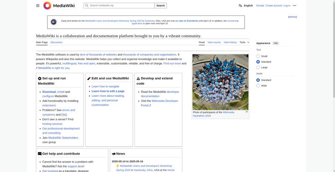This screenshot has height=172, width=335.
Task: Open 'tens of thousands of websites' link
Action: click(x=98, y=55)
